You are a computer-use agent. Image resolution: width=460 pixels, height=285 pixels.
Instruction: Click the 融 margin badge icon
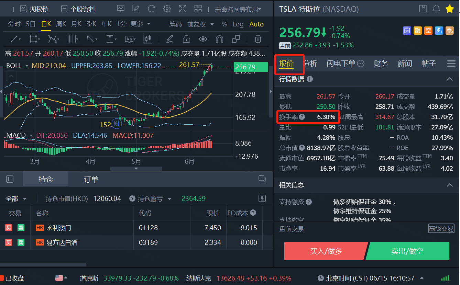[x=417, y=31]
